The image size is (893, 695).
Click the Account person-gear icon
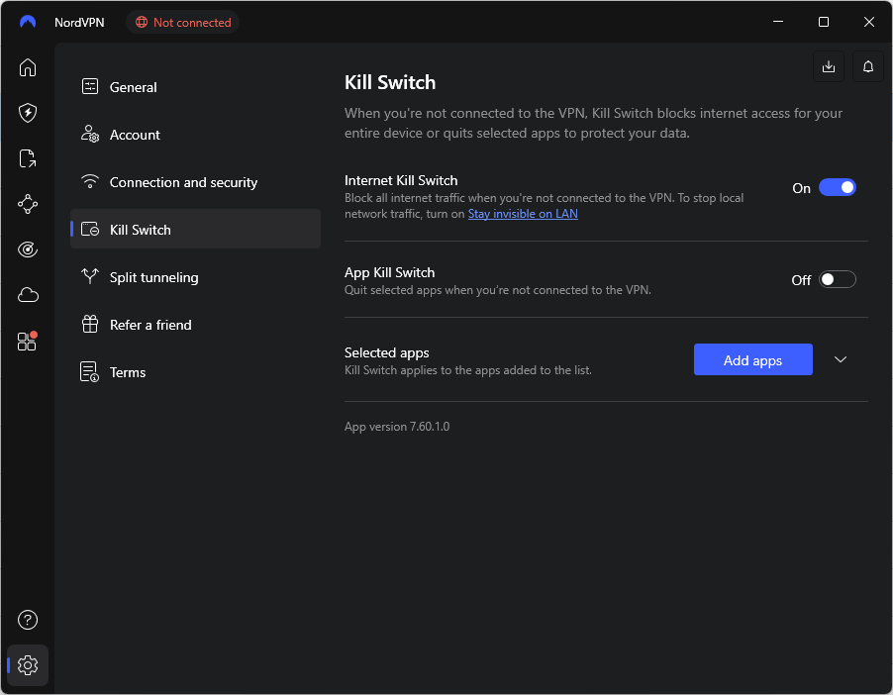point(90,134)
